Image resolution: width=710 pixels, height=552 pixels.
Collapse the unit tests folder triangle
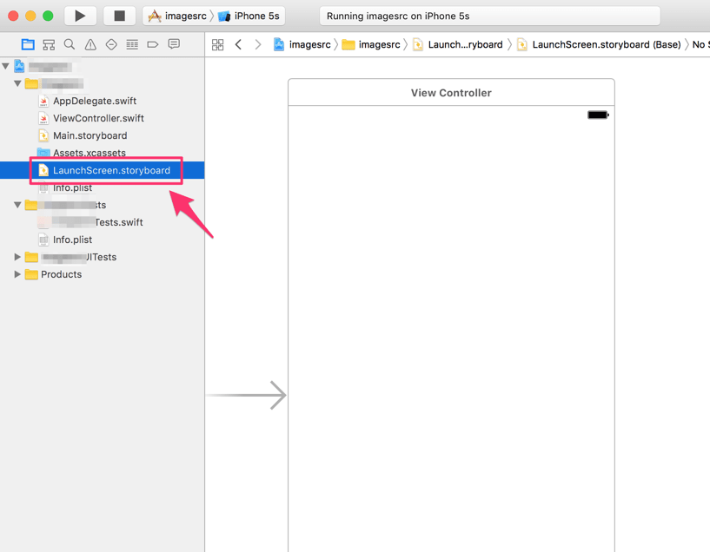click(x=17, y=205)
